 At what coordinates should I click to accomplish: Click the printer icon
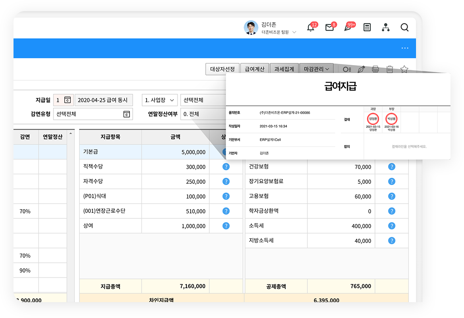(x=375, y=69)
